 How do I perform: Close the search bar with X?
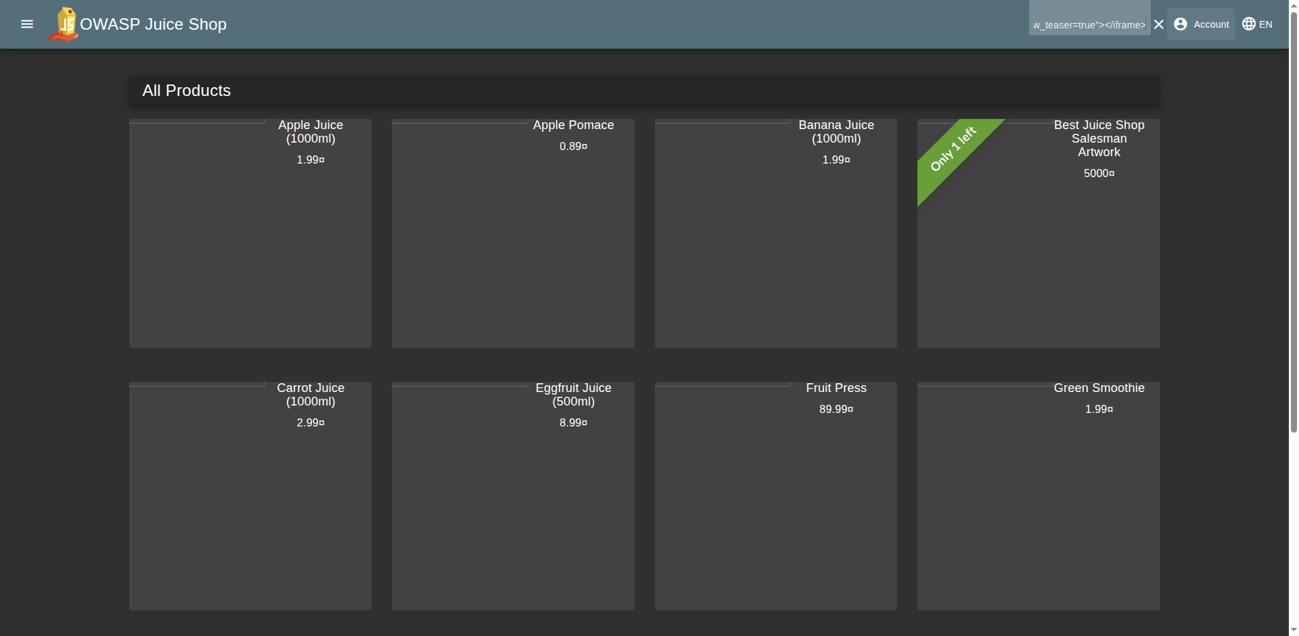click(1159, 24)
